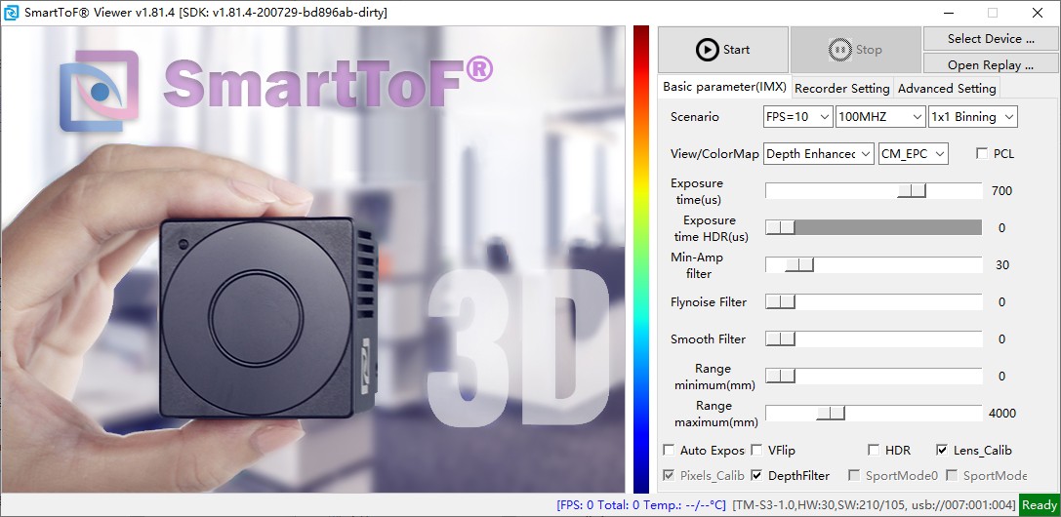The image size is (1061, 517).
Task: Click the FPS/Total/Temp status text
Action: click(x=640, y=505)
